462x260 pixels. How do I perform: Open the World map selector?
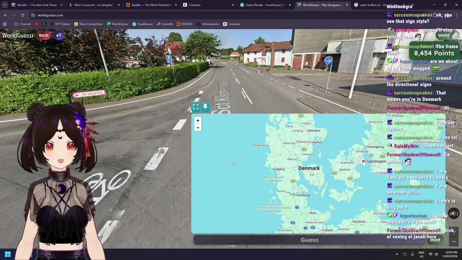pos(447,35)
